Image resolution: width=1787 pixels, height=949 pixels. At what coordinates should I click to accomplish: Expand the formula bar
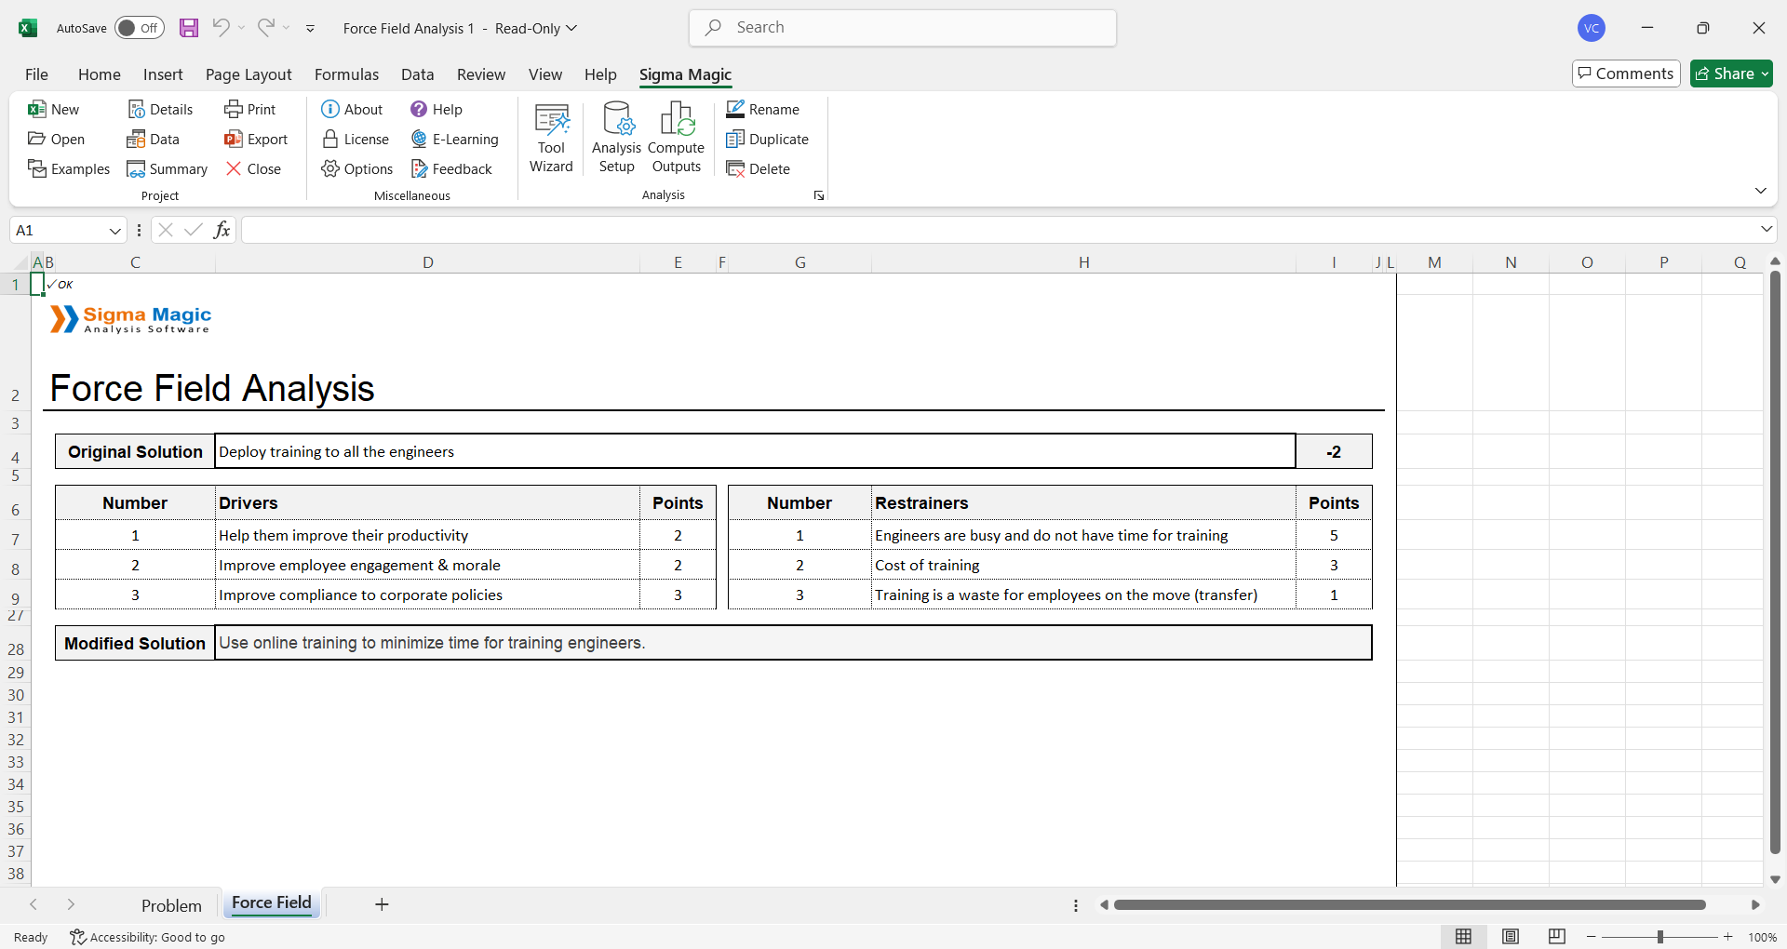(1766, 230)
